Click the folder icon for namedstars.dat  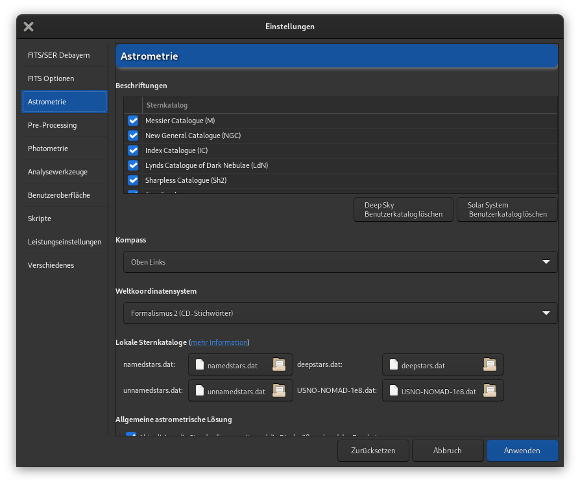(x=278, y=365)
